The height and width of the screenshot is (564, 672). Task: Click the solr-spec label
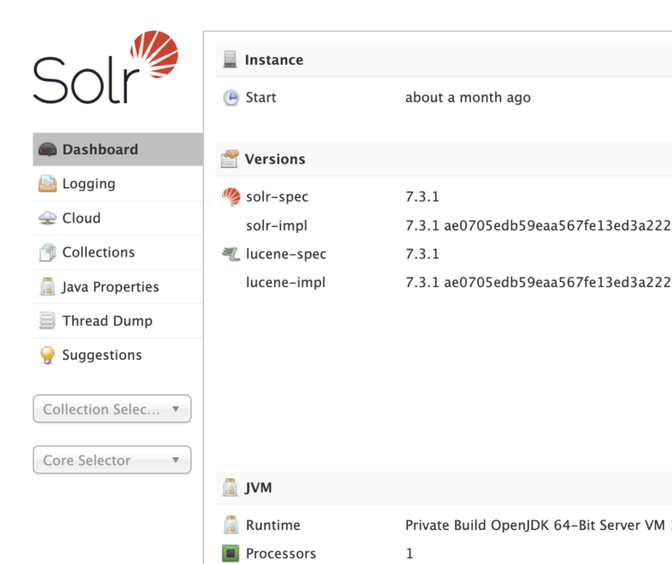[277, 197]
